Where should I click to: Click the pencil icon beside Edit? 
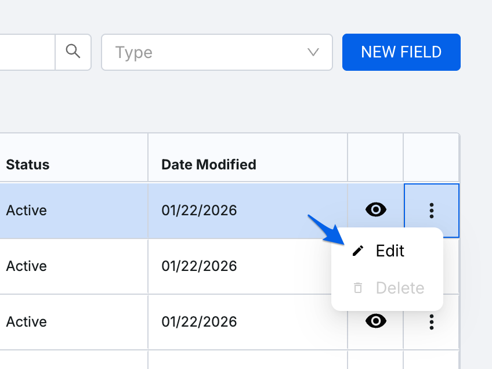pyautogui.click(x=358, y=251)
